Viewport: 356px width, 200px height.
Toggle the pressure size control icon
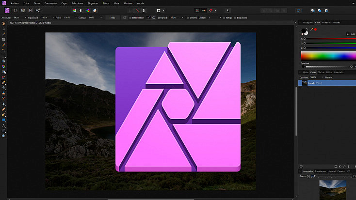coord(125,18)
